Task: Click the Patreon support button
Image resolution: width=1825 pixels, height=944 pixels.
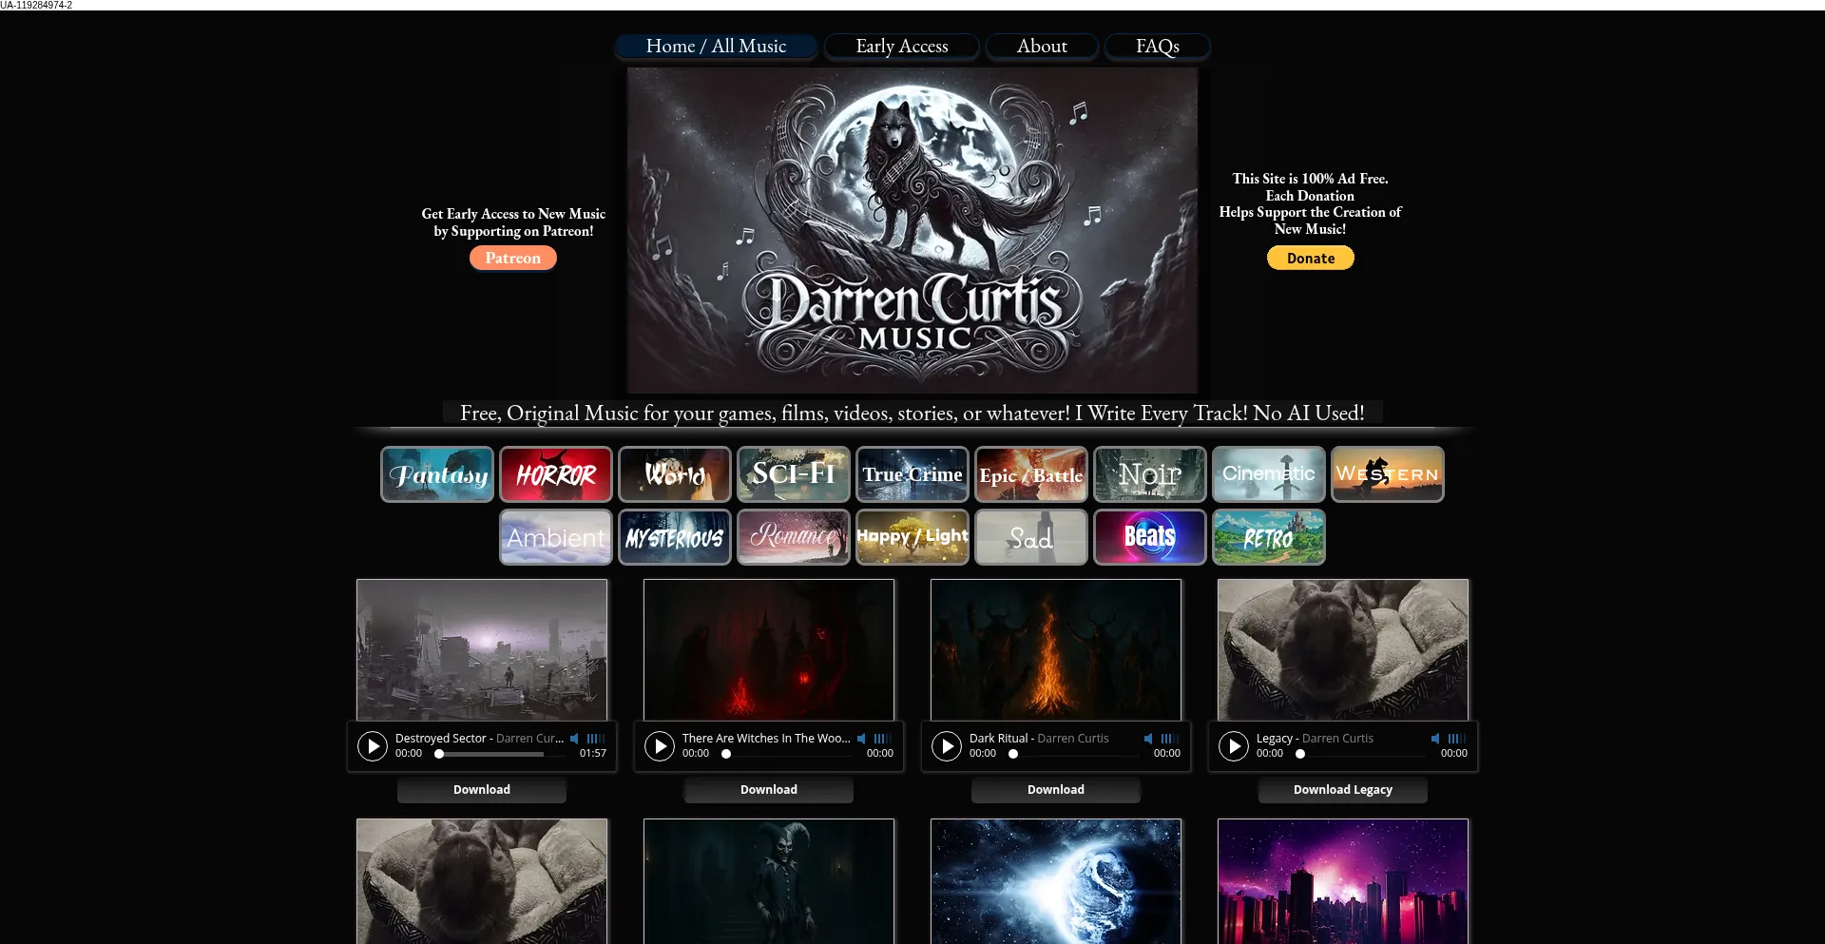Action: (x=512, y=258)
